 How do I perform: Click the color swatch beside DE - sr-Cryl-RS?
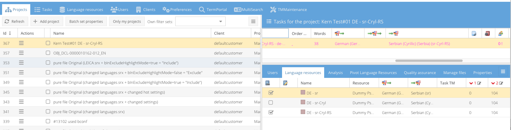tap(303, 112)
